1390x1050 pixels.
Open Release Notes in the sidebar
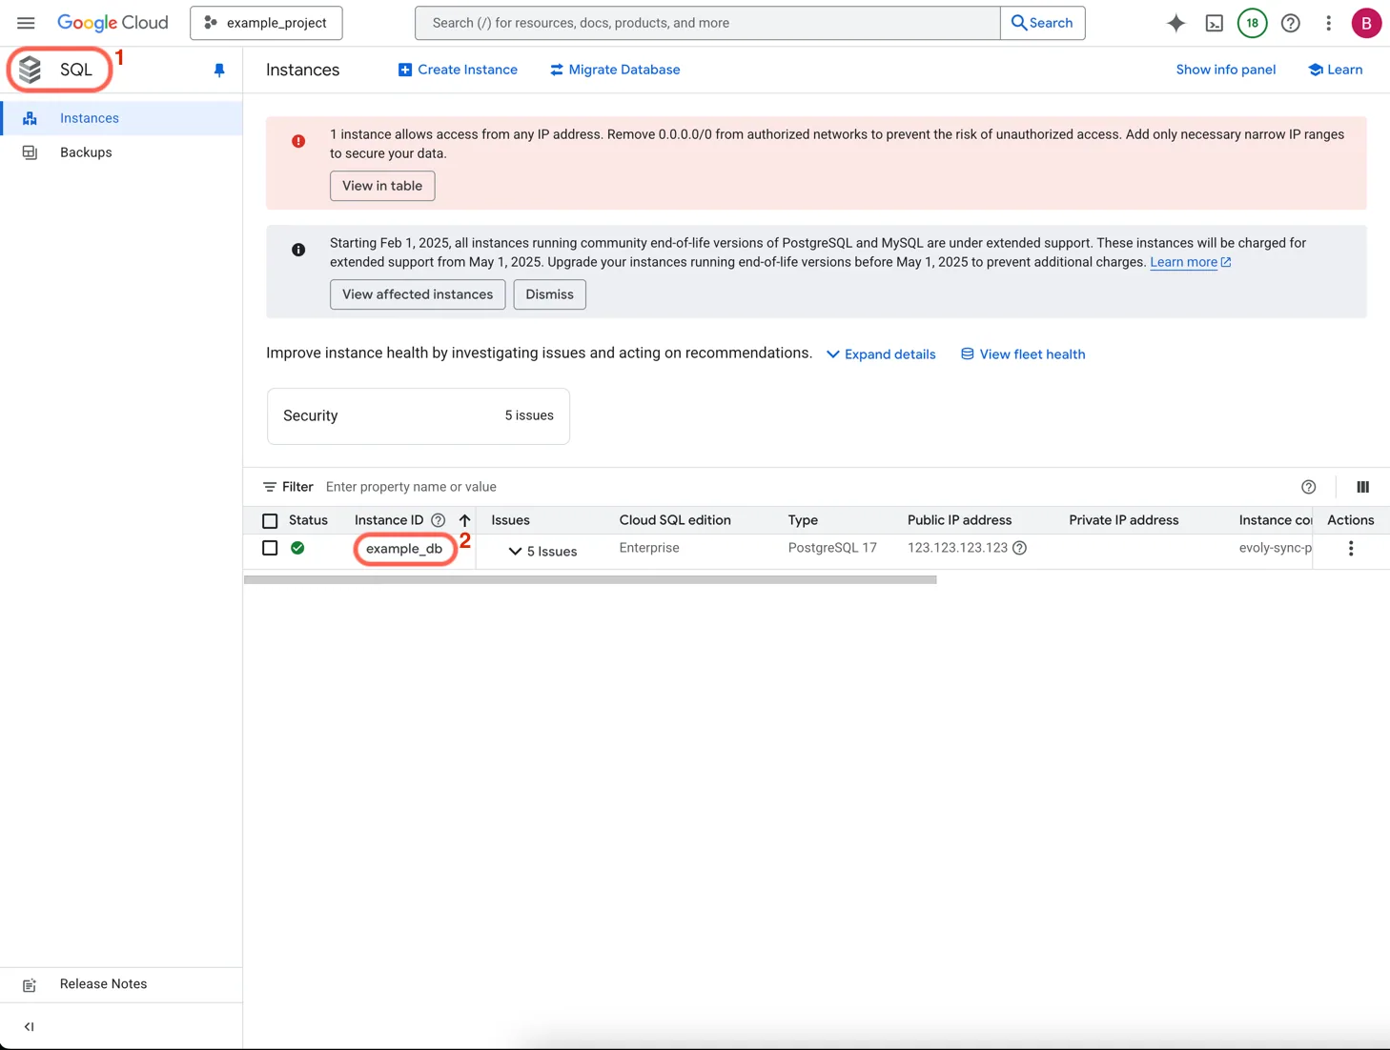click(x=121, y=984)
